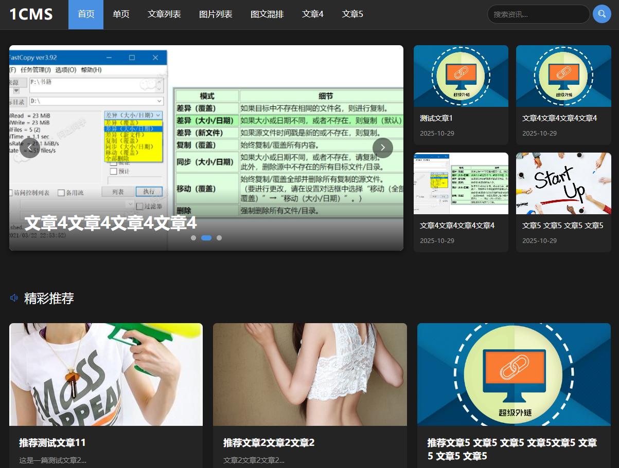Viewport: 619px width, 468px height.
Task: Go to 文章列表 in navigation bar
Action: [x=164, y=14]
